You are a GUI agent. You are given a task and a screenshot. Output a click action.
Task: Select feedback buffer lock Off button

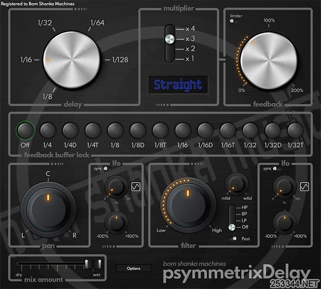(25, 130)
